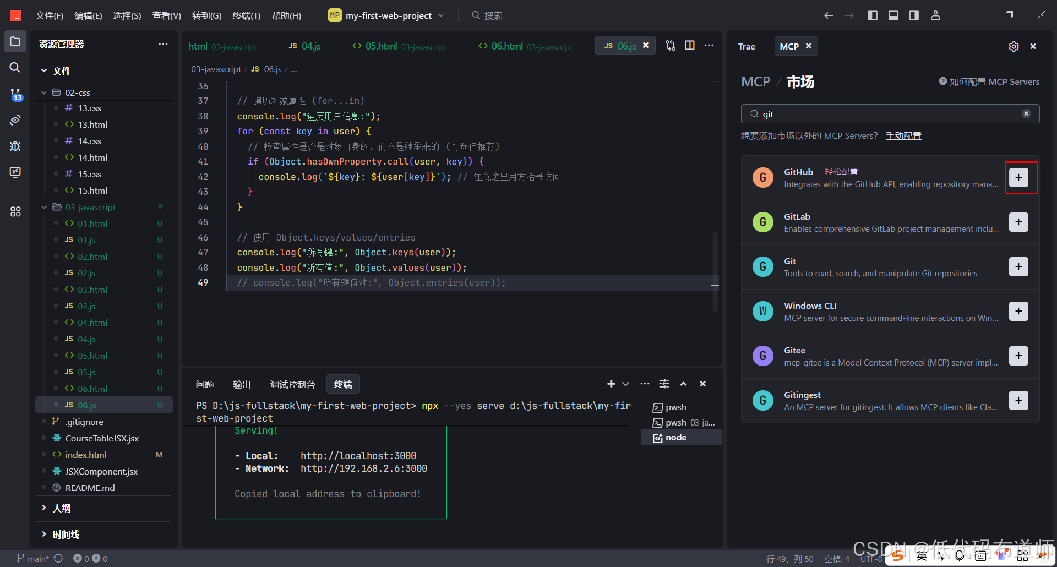The width and height of the screenshot is (1057, 567).
Task: Open the 查看(V) menu
Action: [166, 15]
